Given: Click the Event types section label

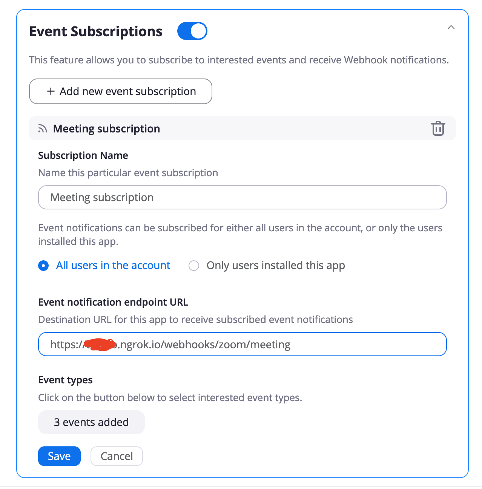Looking at the screenshot, I should [66, 380].
